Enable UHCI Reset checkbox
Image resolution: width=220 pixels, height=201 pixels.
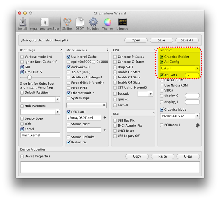[x=115, y=131]
